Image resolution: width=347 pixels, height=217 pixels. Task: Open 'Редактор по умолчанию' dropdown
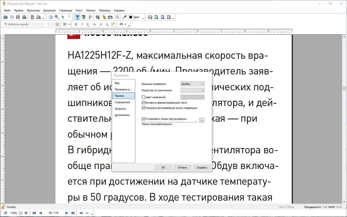tap(193, 90)
